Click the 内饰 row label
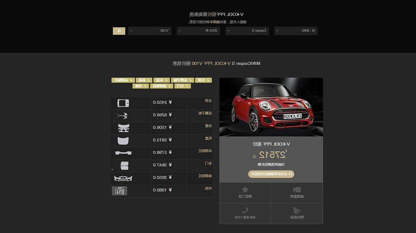 (x=208, y=189)
